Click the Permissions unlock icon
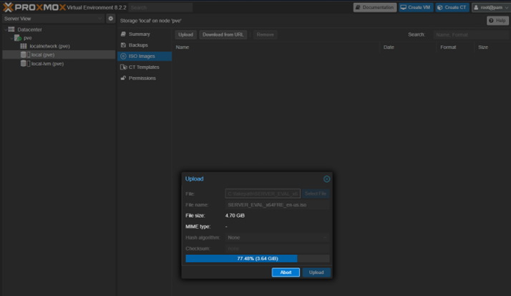 point(123,78)
